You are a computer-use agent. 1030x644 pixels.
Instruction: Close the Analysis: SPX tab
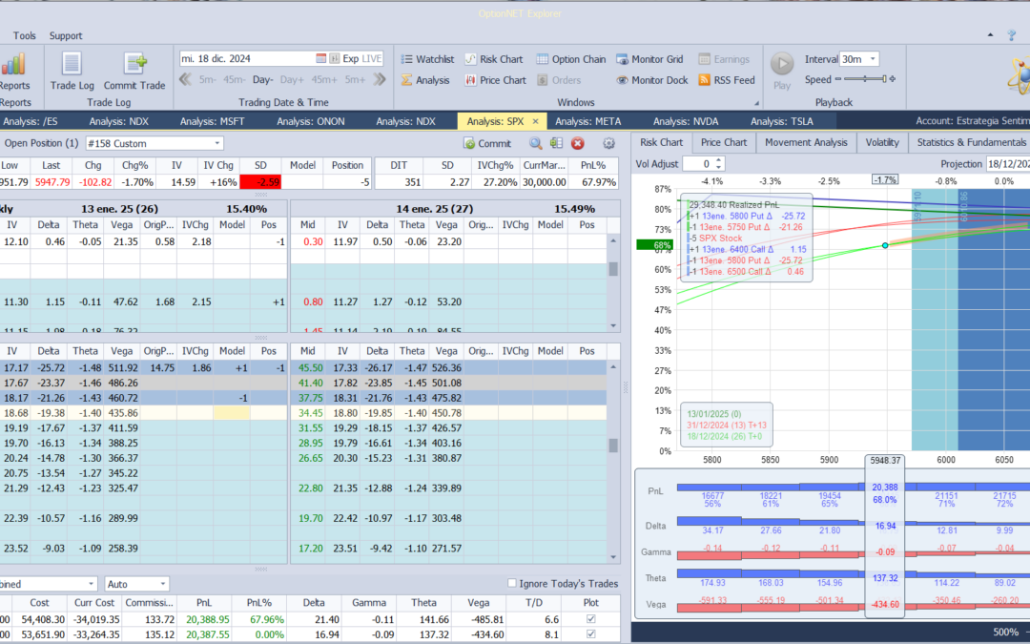(x=535, y=121)
